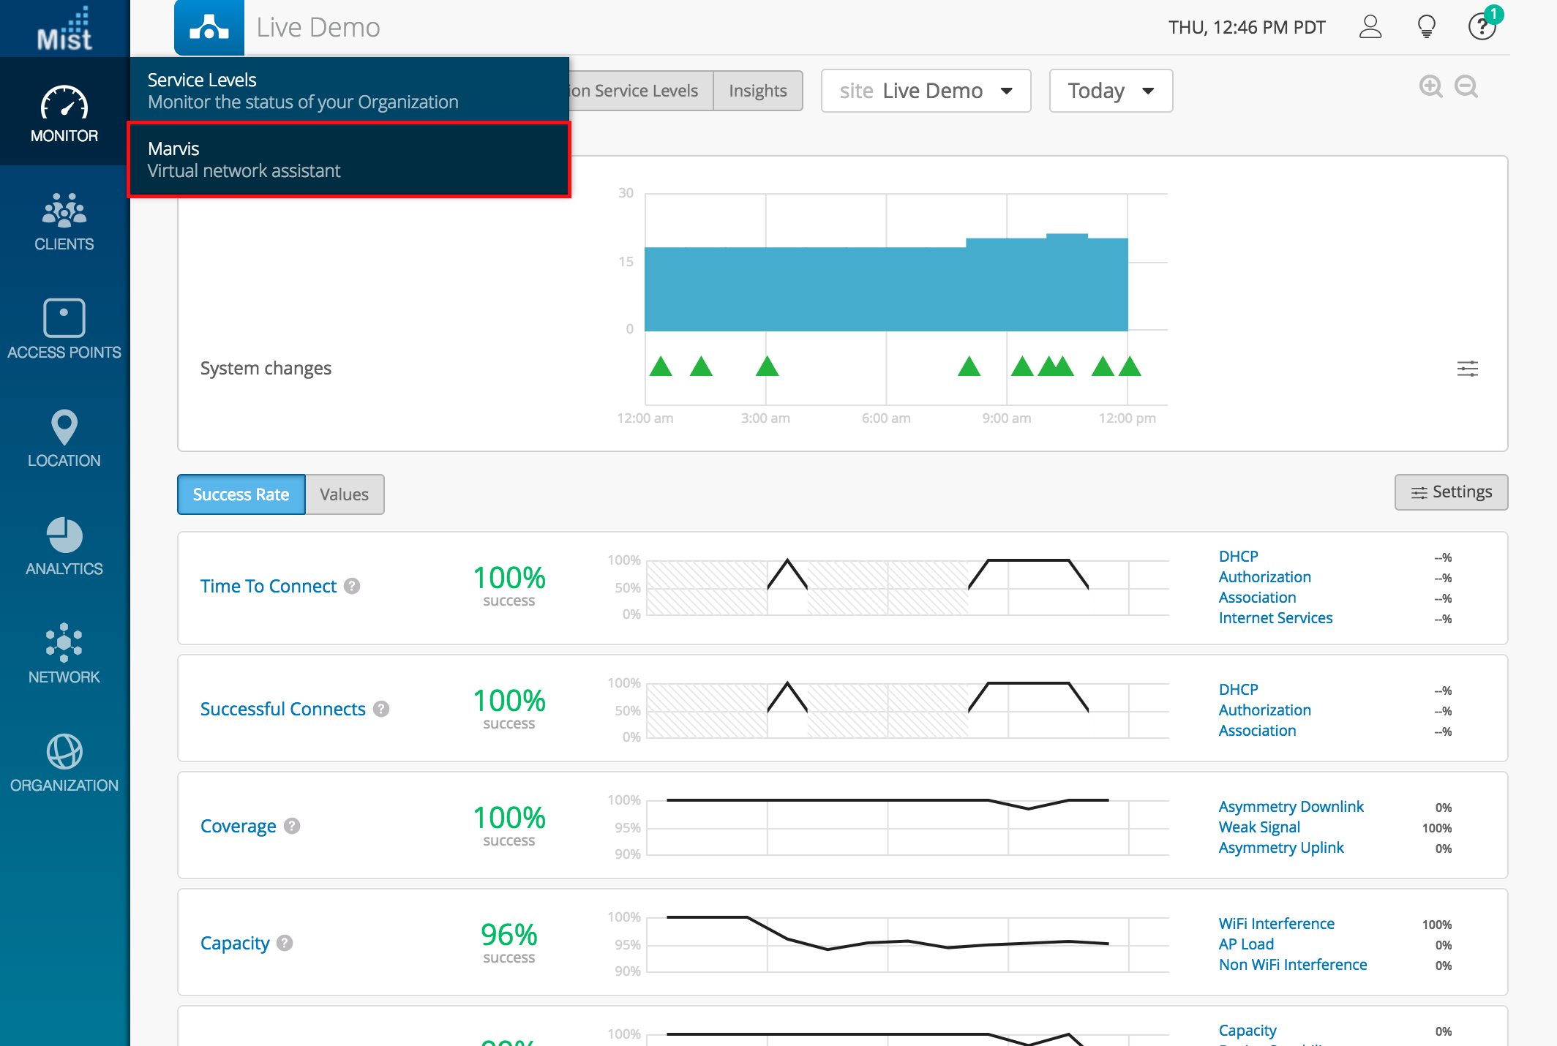Zoom out on the timeline chart

click(1466, 87)
